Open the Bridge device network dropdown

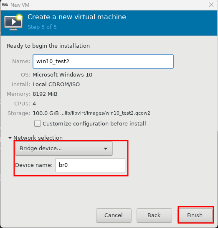click(64, 149)
